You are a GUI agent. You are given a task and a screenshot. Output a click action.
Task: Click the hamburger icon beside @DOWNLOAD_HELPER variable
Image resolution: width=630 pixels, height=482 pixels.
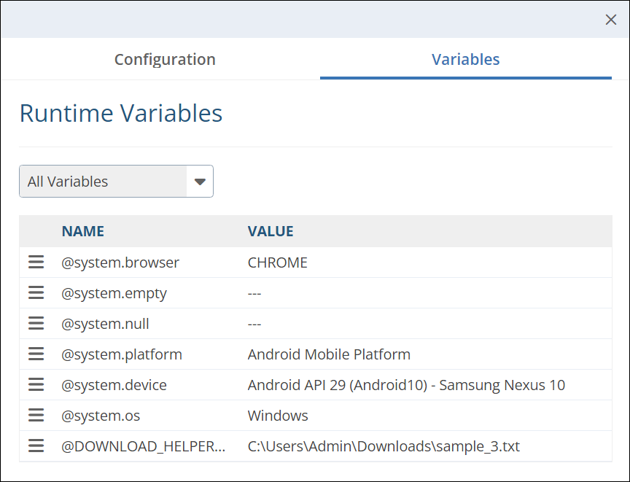36,446
